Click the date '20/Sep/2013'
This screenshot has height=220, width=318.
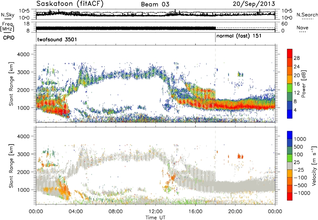click(x=254, y=4)
